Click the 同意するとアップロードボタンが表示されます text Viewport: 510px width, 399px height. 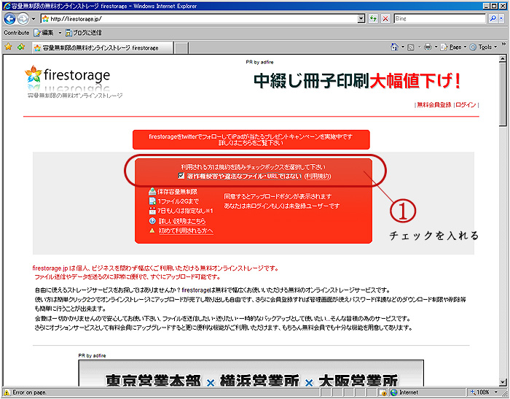278,196
